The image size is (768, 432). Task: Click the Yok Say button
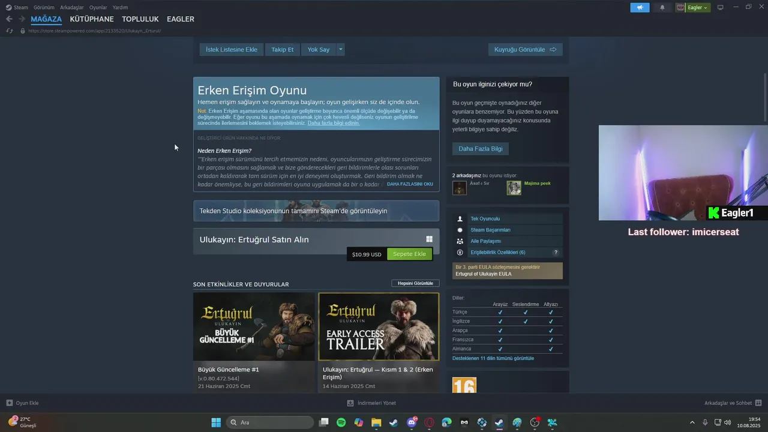tap(319, 49)
